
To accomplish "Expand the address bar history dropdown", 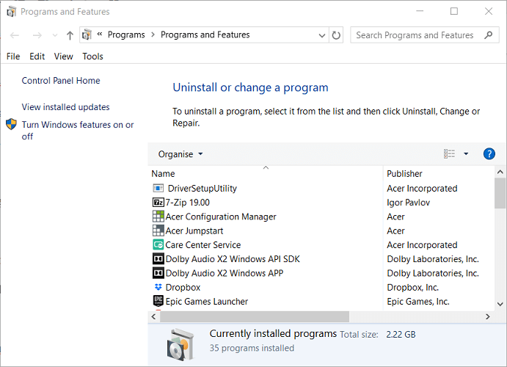I will coord(323,35).
